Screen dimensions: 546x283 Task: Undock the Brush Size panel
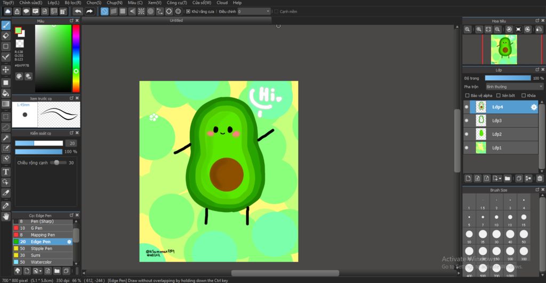click(537, 189)
